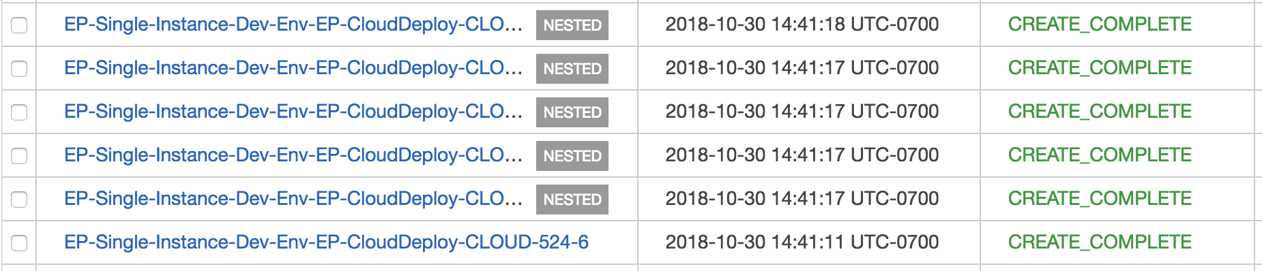Click the NESTED badge in the top row

[x=572, y=25]
